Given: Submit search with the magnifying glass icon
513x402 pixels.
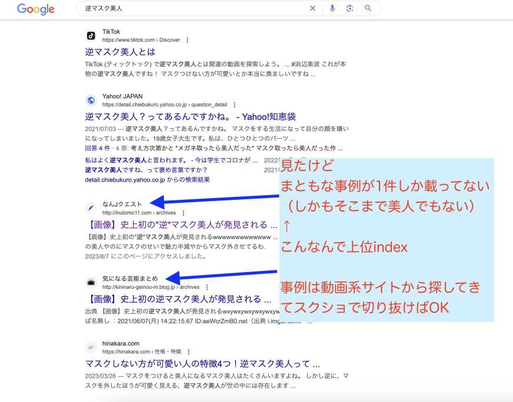Looking at the screenshot, I should [x=368, y=8].
